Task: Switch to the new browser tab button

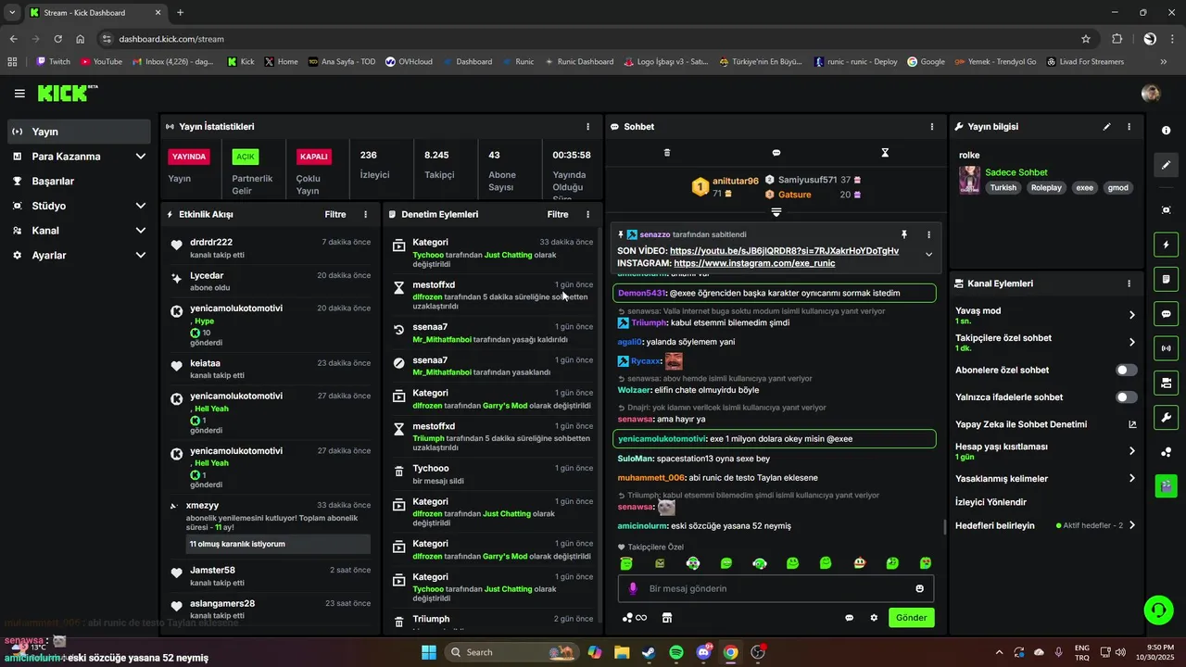Action: (180, 13)
